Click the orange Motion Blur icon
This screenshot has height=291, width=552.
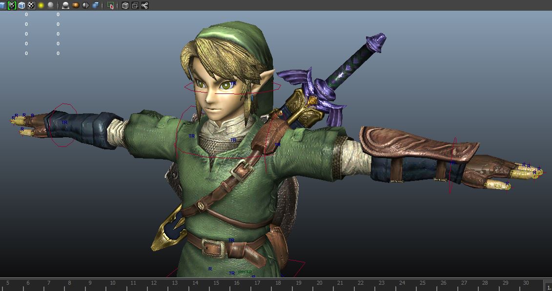coord(76,5)
